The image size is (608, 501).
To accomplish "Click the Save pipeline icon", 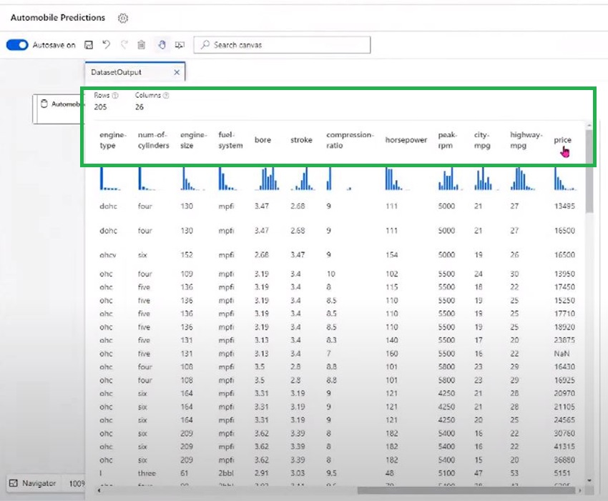I will point(89,45).
